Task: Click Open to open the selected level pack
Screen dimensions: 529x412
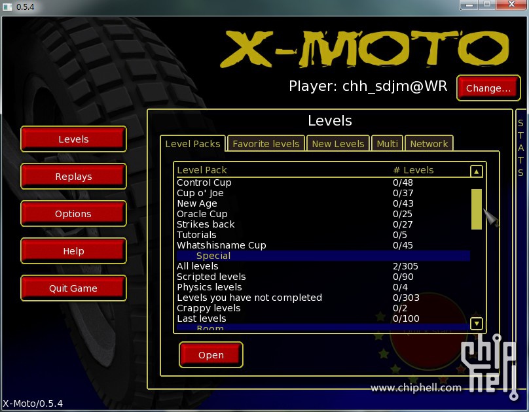Action: (x=211, y=354)
